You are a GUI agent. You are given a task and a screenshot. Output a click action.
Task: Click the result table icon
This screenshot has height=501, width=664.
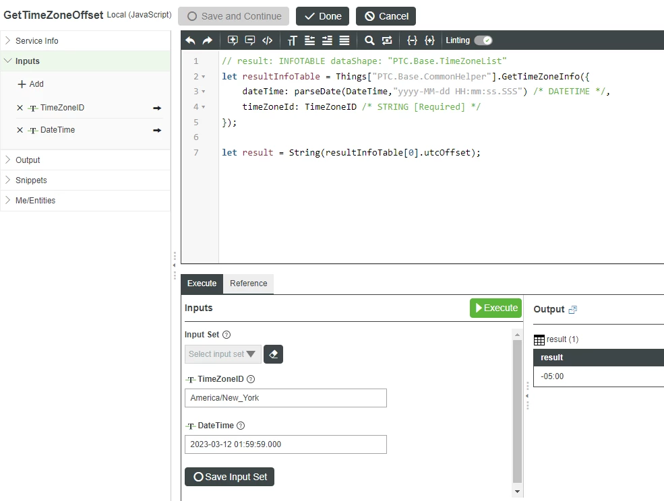[539, 340]
